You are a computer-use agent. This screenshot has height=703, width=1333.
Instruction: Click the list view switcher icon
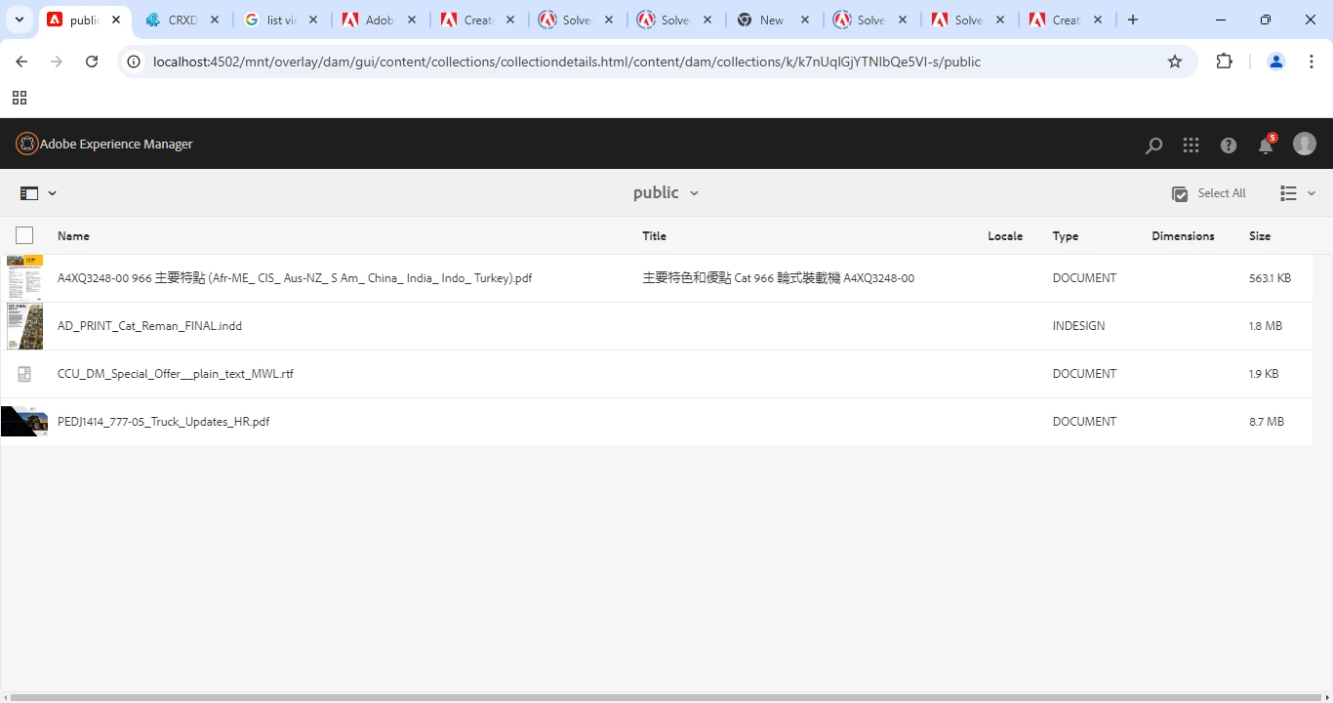tap(1288, 193)
